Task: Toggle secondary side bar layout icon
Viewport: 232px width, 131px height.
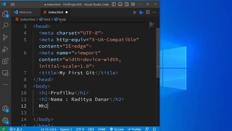Action: (x=127, y=4)
